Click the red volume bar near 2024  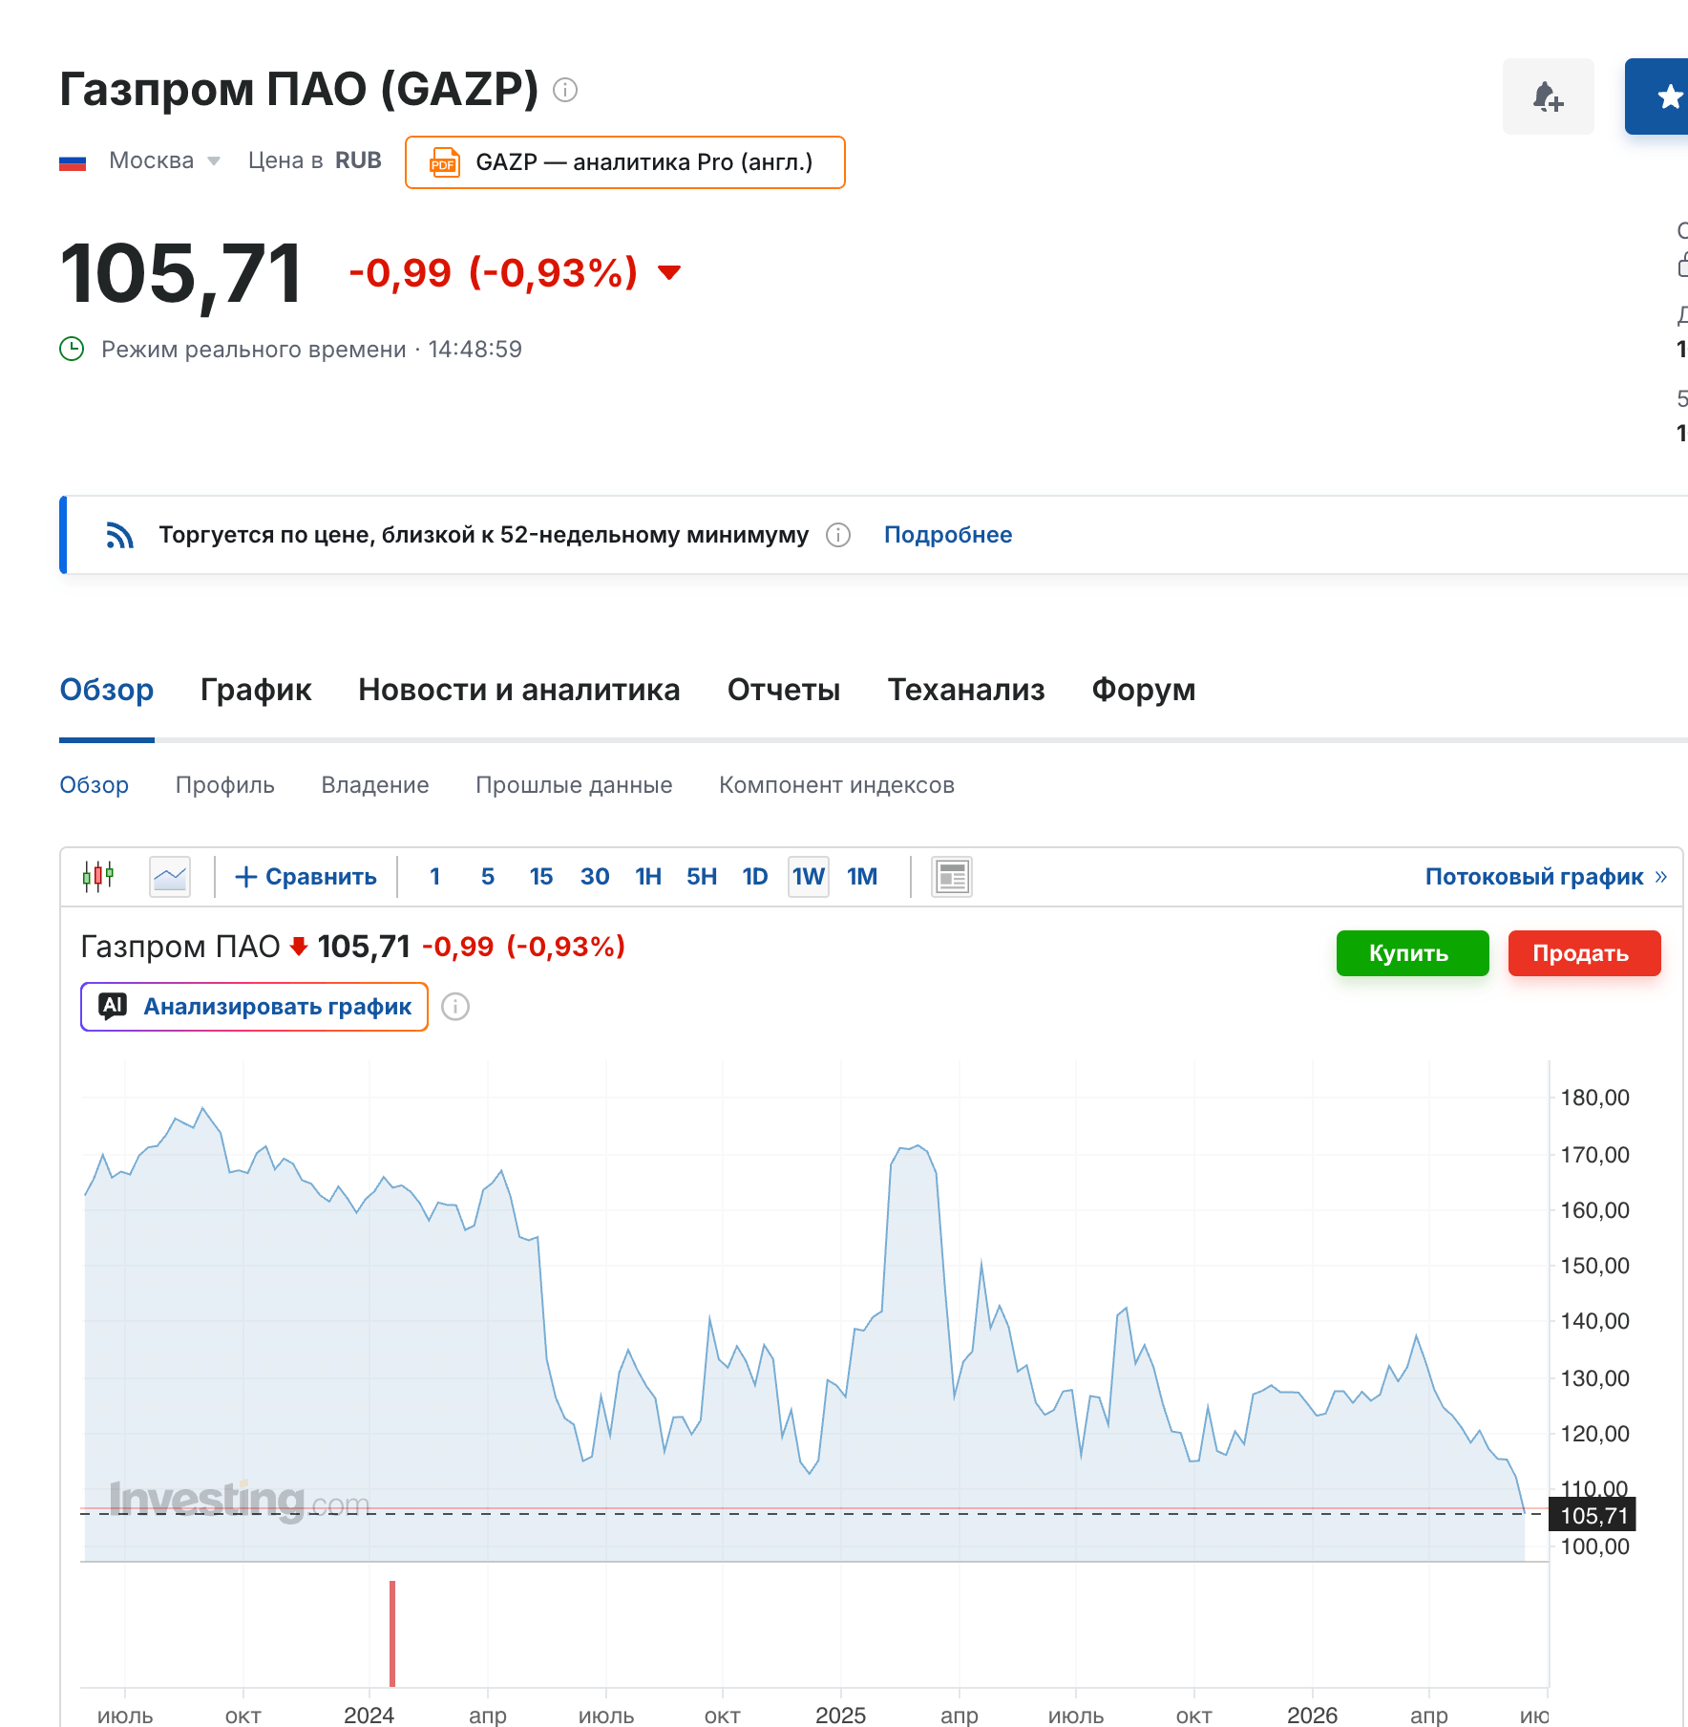pyautogui.click(x=392, y=1633)
